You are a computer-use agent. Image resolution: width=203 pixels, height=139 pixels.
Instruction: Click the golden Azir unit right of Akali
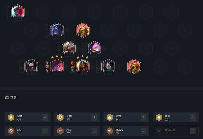click(x=134, y=66)
